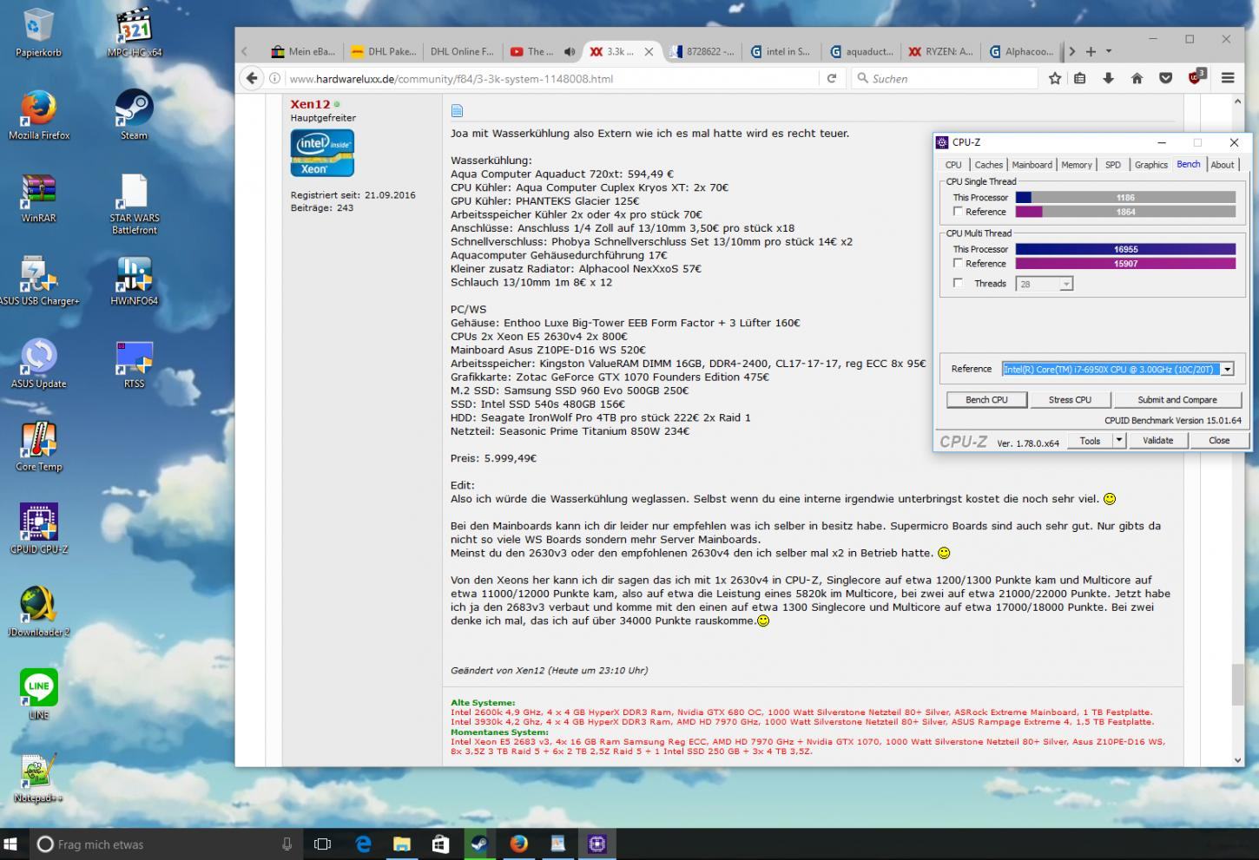
Task: Select the STAR WARS Battlefront desktop file
Action: point(135,203)
